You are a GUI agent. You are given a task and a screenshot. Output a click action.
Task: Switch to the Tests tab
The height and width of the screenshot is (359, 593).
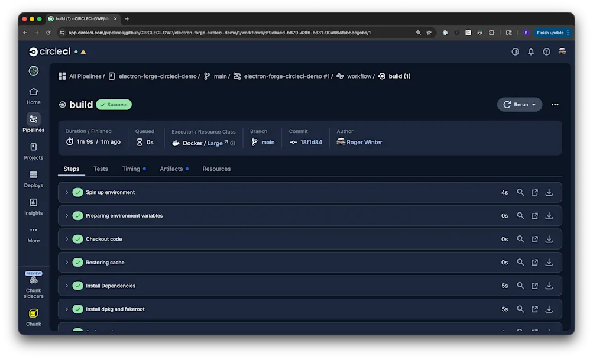tap(101, 169)
